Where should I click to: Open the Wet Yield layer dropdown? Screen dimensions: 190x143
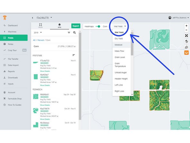click(120, 26)
